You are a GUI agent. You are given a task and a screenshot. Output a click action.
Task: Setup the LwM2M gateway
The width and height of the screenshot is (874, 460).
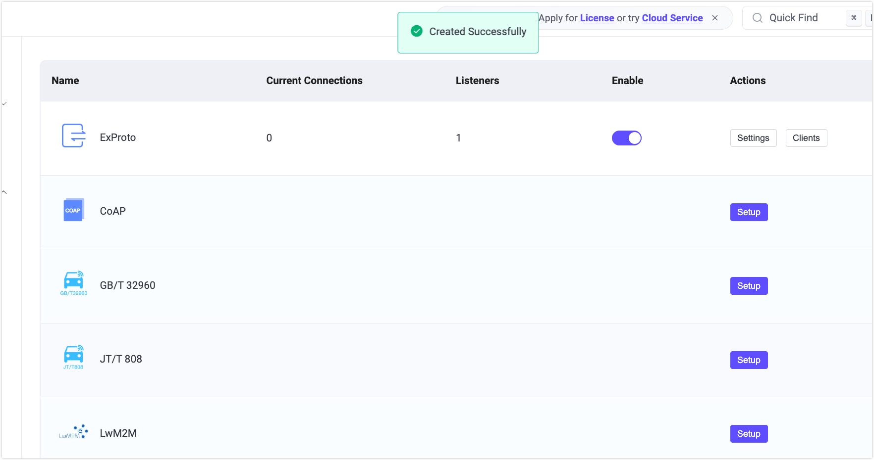point(749,433)
